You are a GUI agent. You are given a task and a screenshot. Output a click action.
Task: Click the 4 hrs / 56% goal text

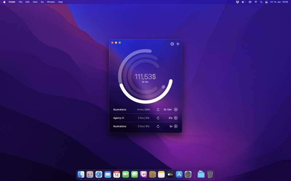pyautogui.click(x=144, y=110)
